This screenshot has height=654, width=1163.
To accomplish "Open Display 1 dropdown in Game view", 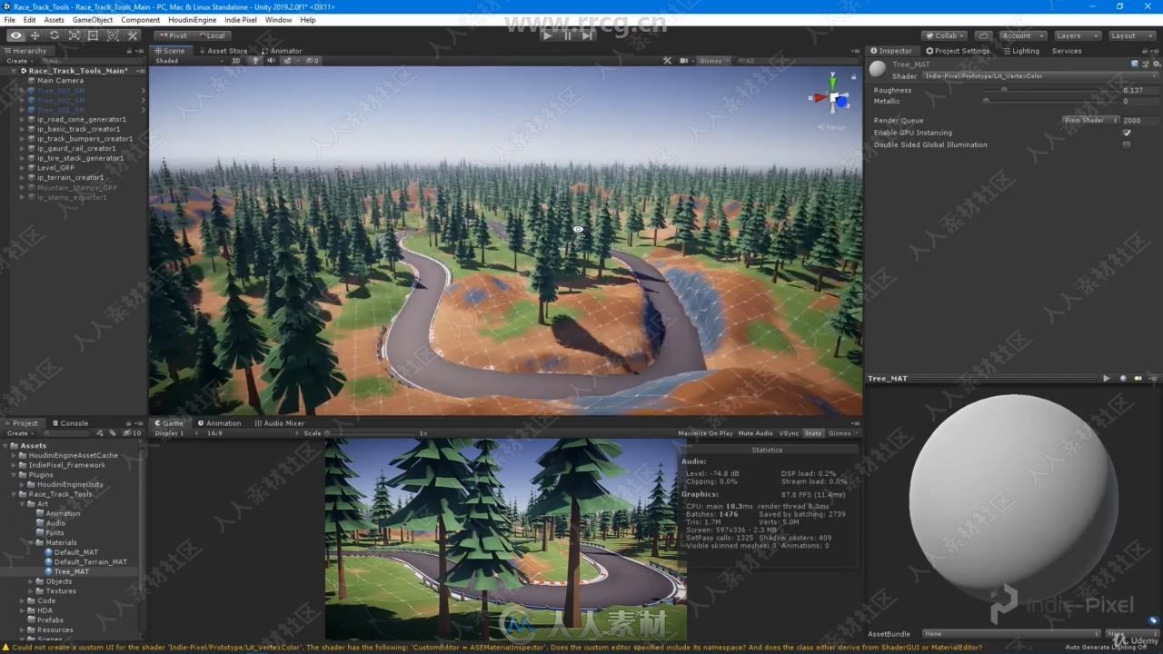I will click(x=174, y=433).
